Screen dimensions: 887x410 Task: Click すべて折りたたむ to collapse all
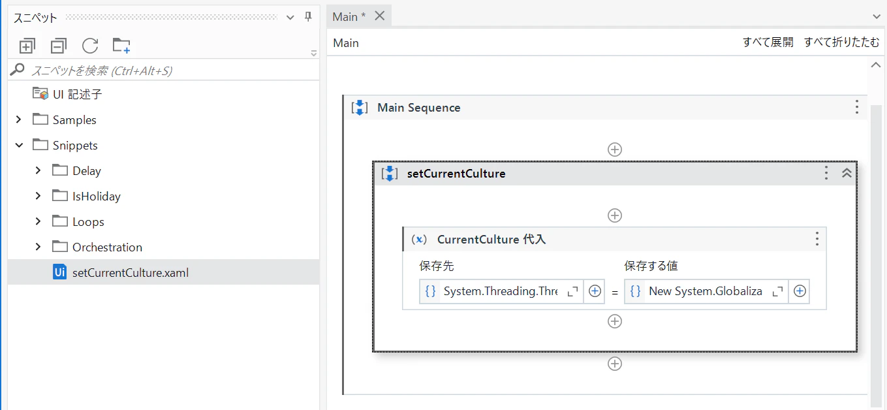[841, 42]
